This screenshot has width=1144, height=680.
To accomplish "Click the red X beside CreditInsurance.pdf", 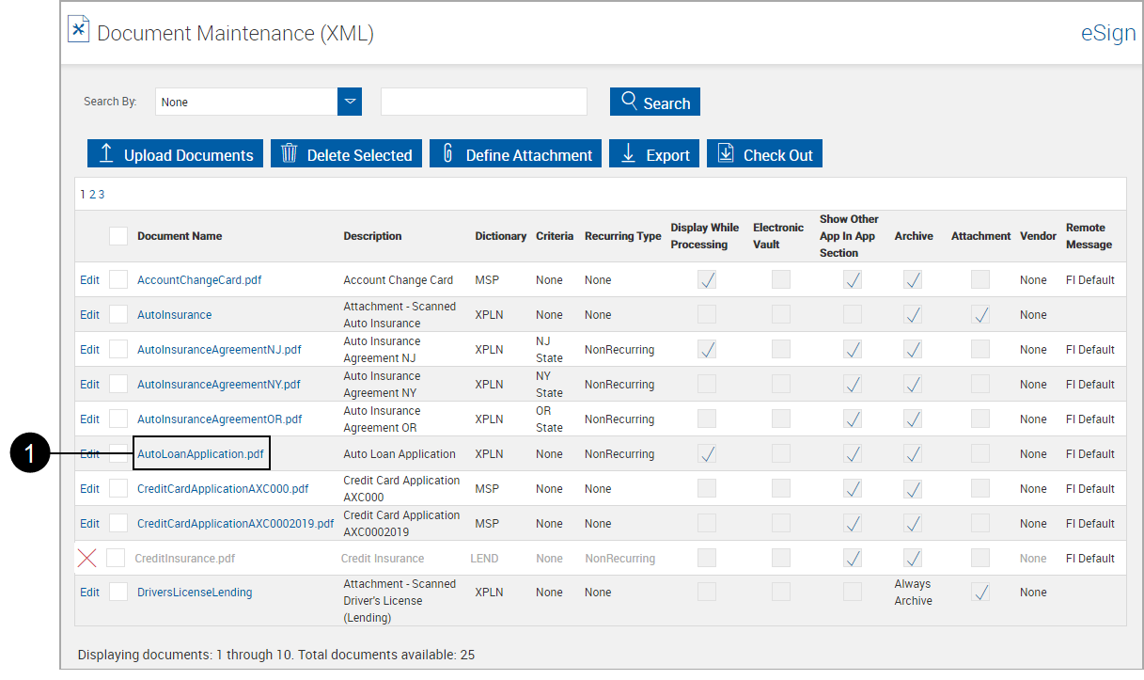I will 87,557.
